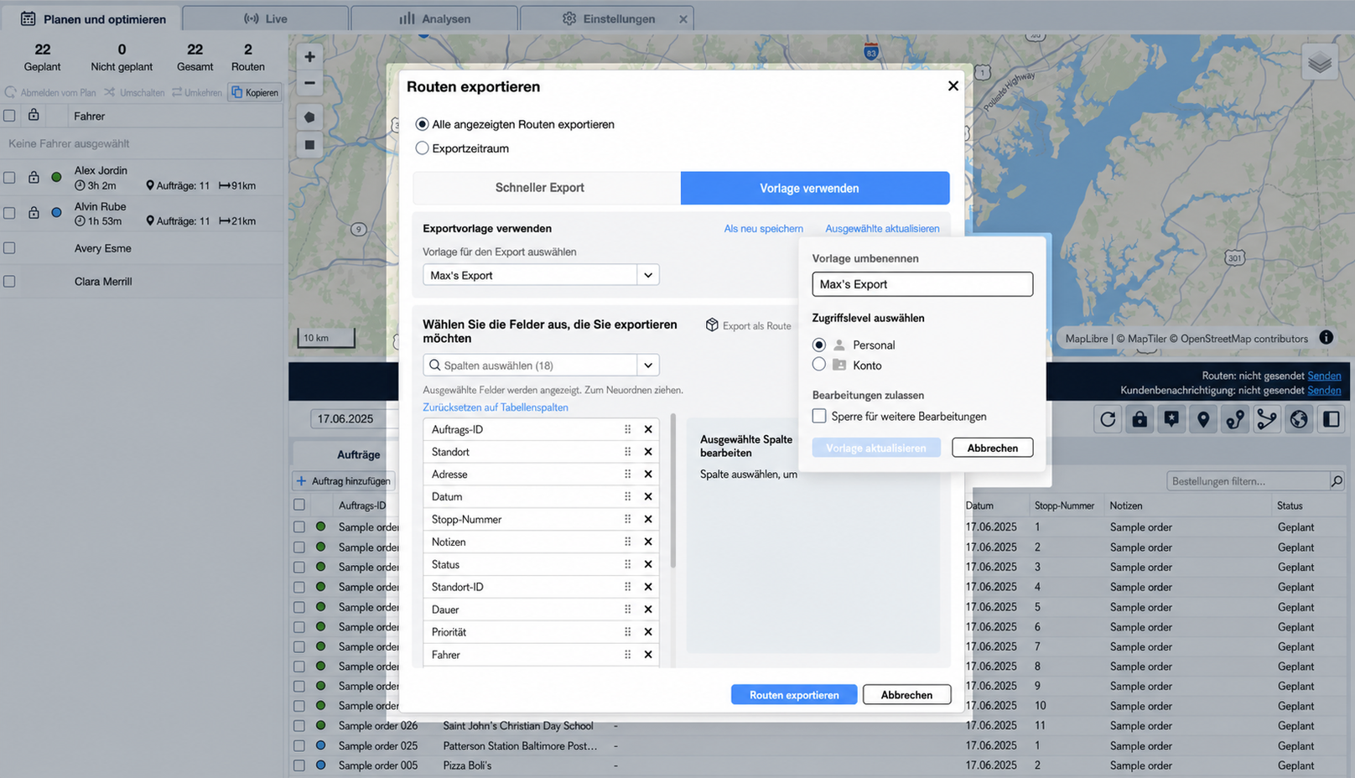Open the map layers icon
This screenshot has height=778, width=1355.
tap(1320, 63)
